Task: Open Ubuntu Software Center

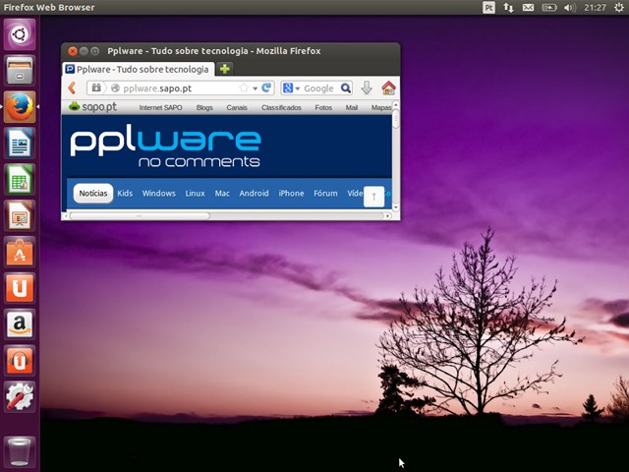Action: click(20, 252)
